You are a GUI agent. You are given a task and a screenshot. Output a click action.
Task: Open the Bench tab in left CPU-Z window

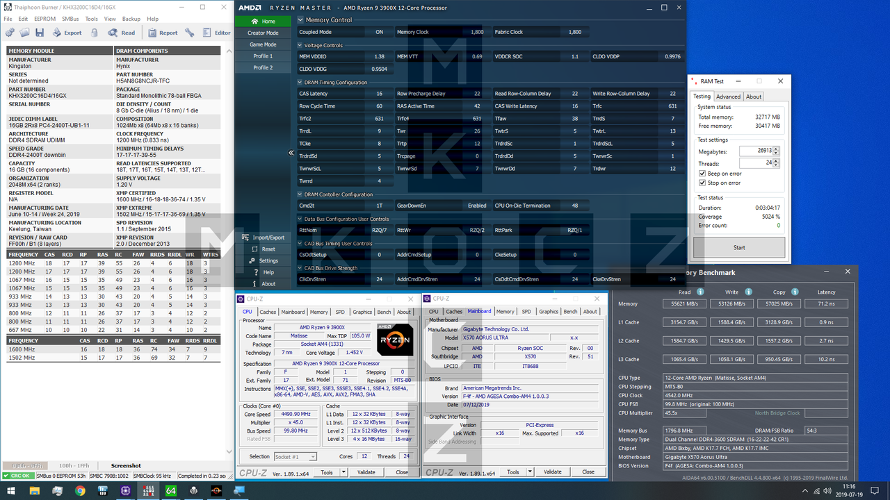tap(384, 312)
